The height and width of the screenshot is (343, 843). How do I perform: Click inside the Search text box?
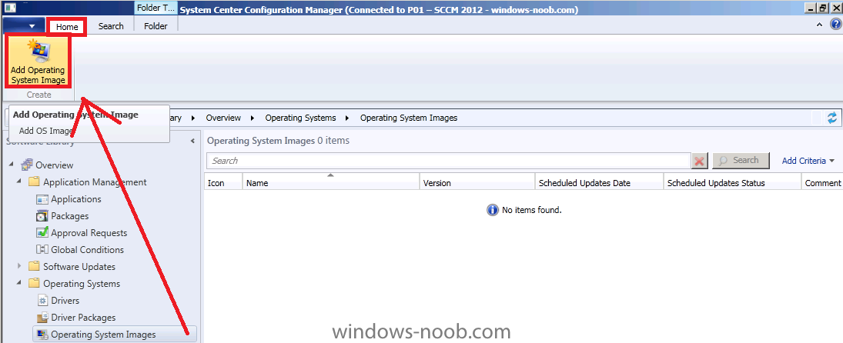click(448, 161)
